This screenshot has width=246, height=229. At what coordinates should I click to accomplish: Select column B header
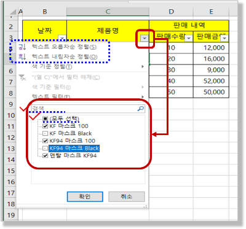pyautogui.click(x=45, y=12)
